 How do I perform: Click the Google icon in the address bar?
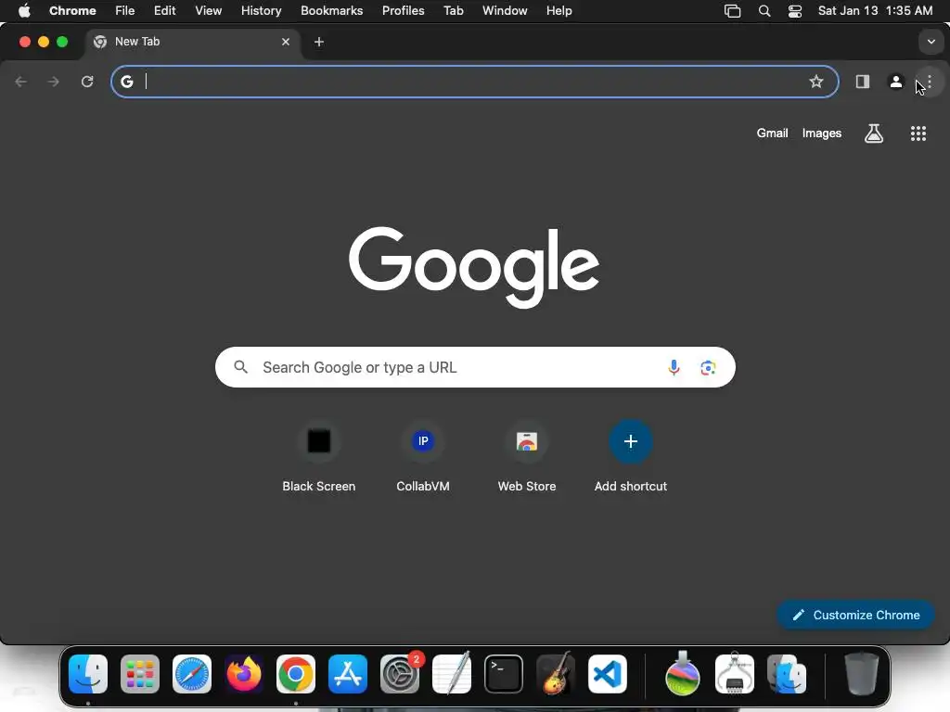(x=126, y=82)
